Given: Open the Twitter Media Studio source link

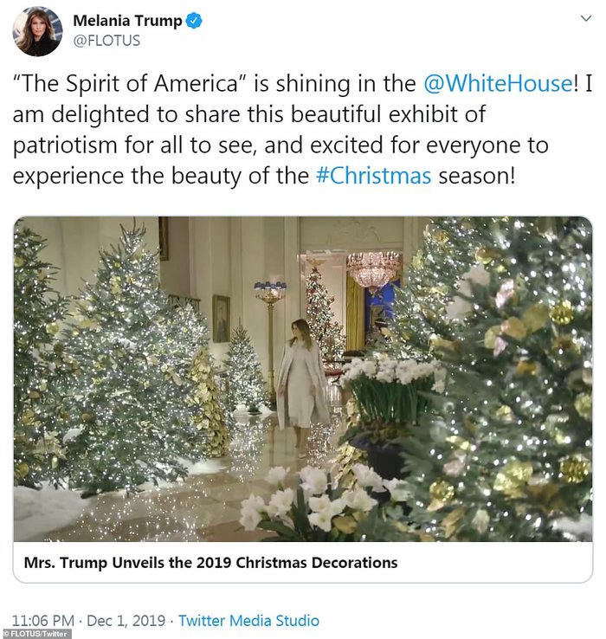Looking at the screenshot, I should tap(248, 620).
